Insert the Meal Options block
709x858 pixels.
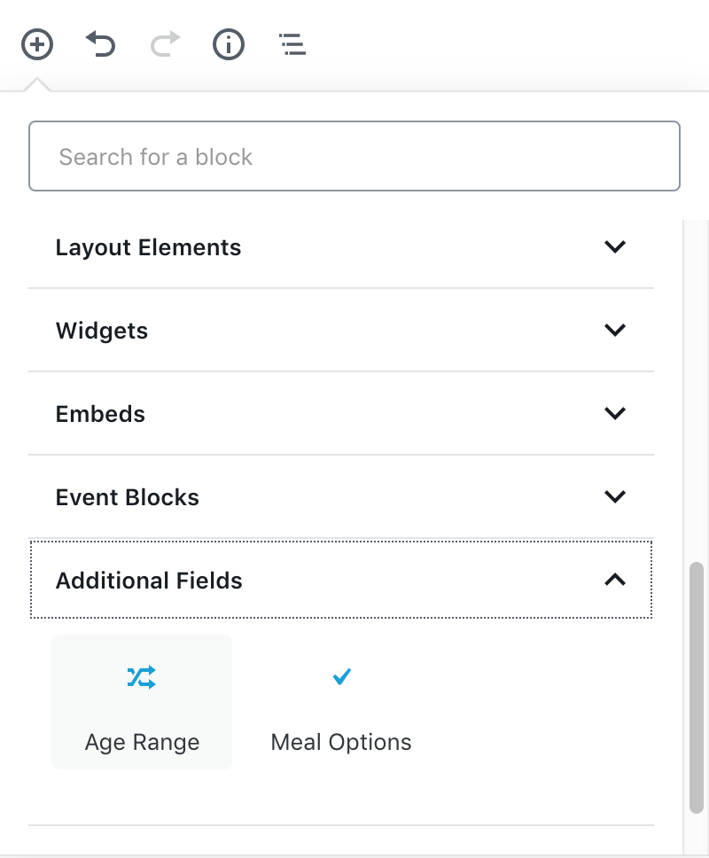point(341,741)
